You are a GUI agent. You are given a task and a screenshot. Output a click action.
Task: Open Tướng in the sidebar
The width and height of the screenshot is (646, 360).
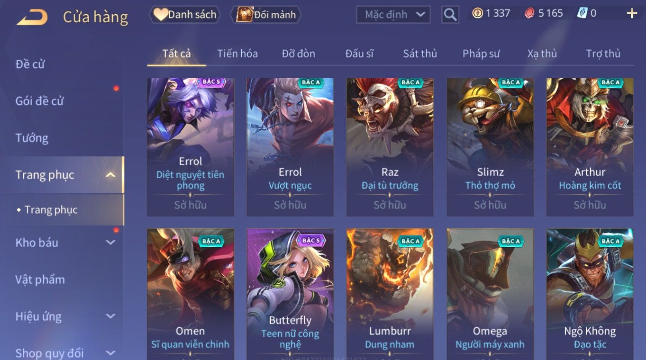(32, 138)
